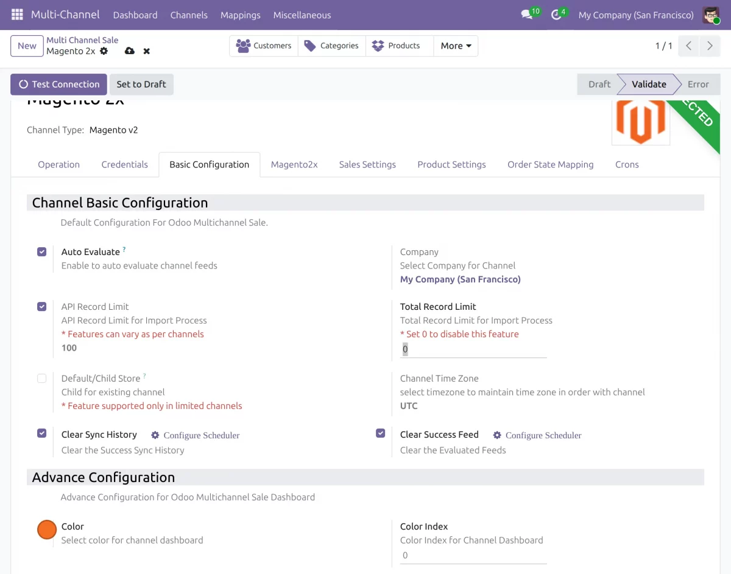Open Categories smart button

tap(332, 46)
